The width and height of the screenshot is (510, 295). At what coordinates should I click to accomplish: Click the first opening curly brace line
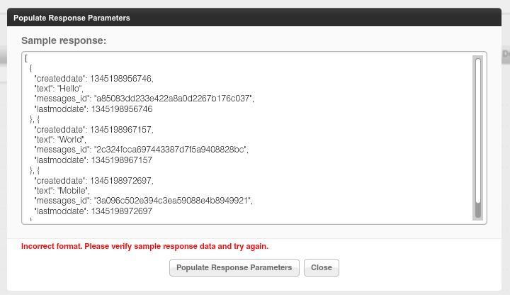tap(30, 67)
